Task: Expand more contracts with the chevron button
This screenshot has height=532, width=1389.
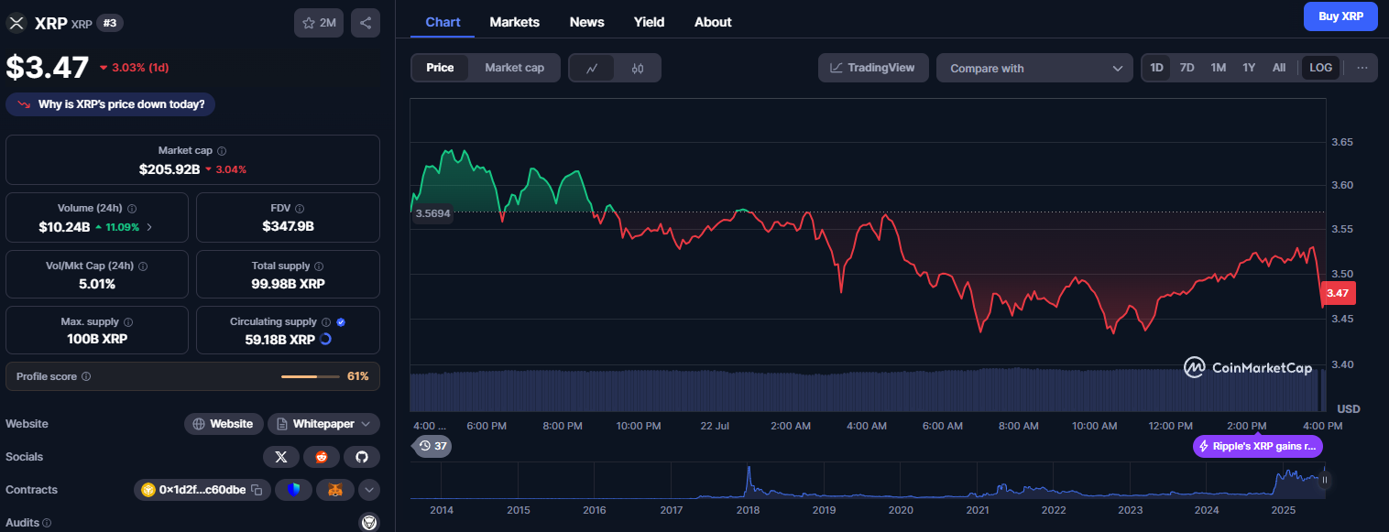Action: [x=369, y=490]
